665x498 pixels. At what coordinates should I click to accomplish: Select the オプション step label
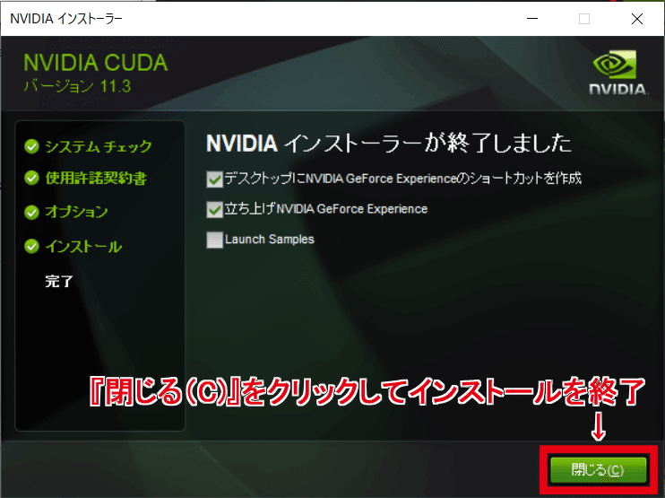tap(76, 212)
